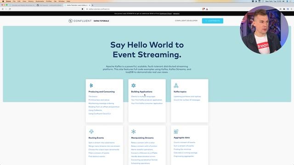294x165 pixels.
Task: Click the browser forward arrow
Action: tap(6, 9)
